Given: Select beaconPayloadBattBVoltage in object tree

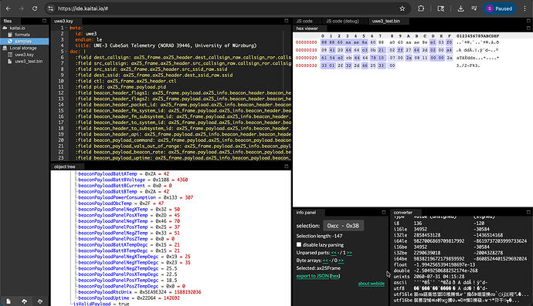Looking at the screenshot, I should (111, 180).
